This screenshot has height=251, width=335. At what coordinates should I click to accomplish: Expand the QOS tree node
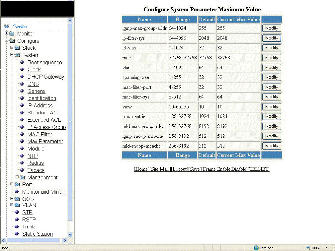12,199
